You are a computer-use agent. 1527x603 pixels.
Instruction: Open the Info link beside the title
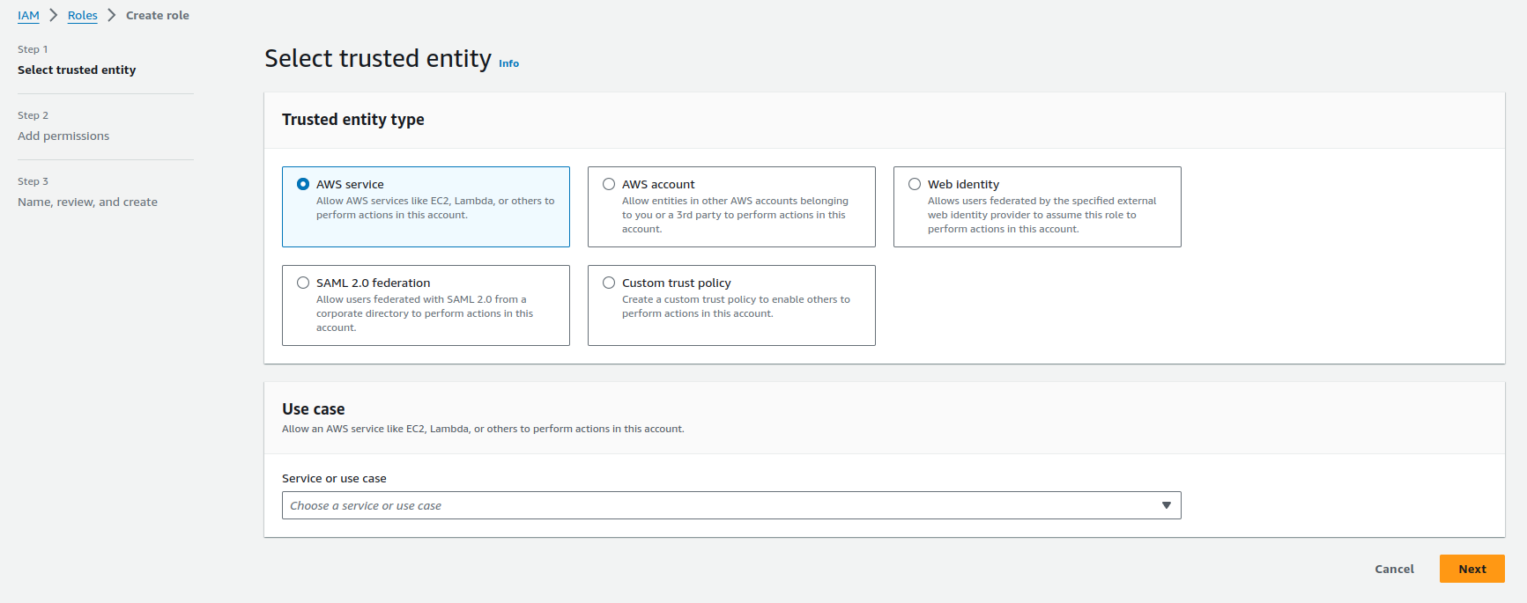click(x=508, y=63)
